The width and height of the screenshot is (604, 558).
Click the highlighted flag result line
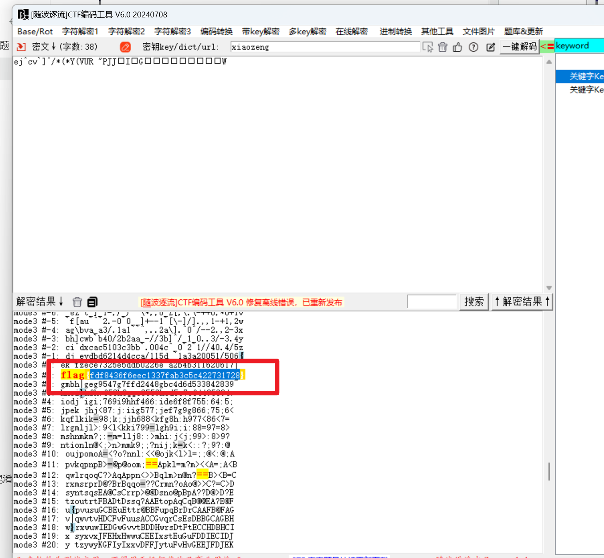coord(153,375)
